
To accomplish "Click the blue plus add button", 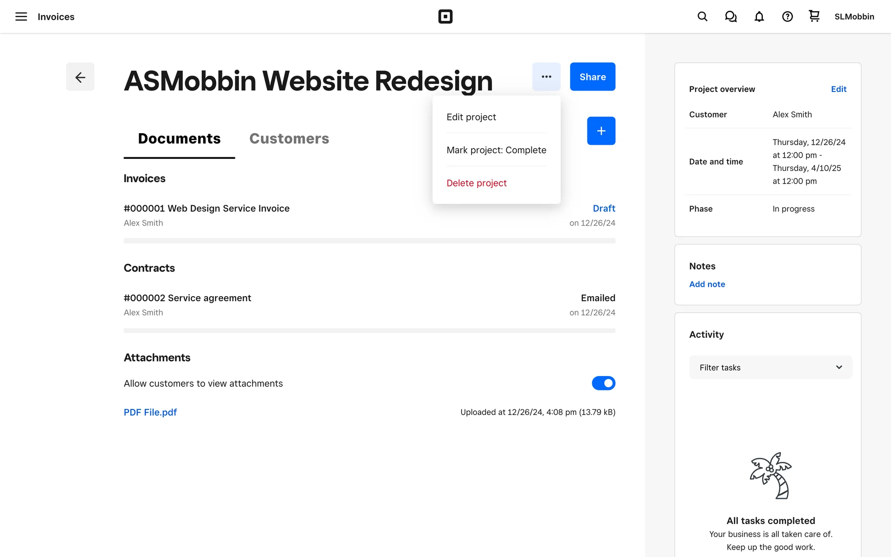I will click(601, 131).
